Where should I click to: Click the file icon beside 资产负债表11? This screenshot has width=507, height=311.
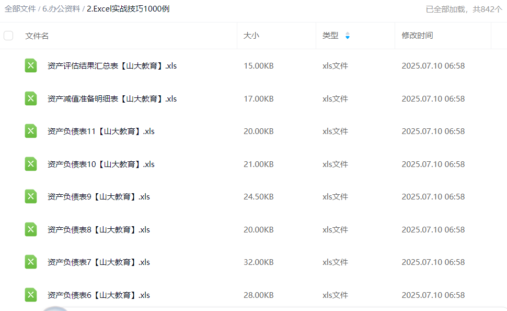(x=31, y=131)
